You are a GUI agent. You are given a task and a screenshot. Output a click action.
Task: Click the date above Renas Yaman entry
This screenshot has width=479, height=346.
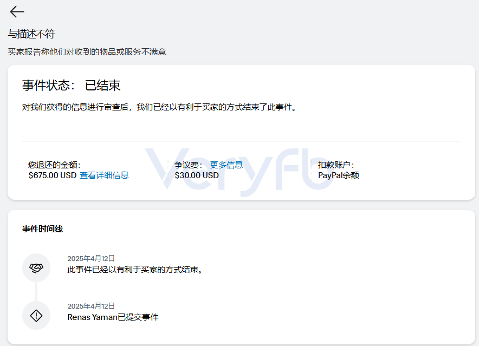pyautogui.click(x=91, y=306)
